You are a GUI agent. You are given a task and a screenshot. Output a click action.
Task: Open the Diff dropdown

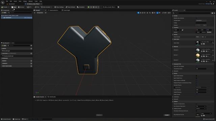[x=29, y=7]
